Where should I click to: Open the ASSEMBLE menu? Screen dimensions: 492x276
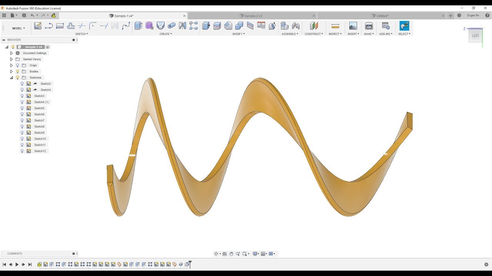pos(290,34)
